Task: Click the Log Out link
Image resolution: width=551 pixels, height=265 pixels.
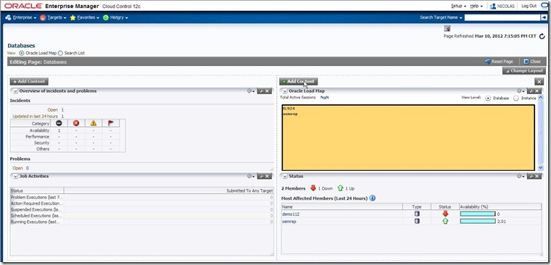Action: tap(529, 6)
